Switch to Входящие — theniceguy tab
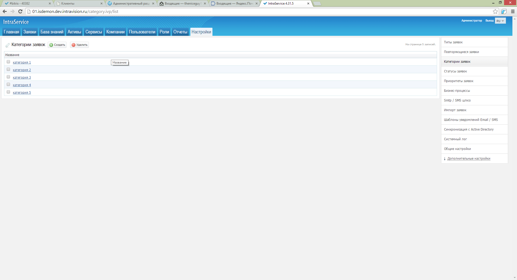The width and height of the screenshot is (517, 280). [x=183, y=3]
